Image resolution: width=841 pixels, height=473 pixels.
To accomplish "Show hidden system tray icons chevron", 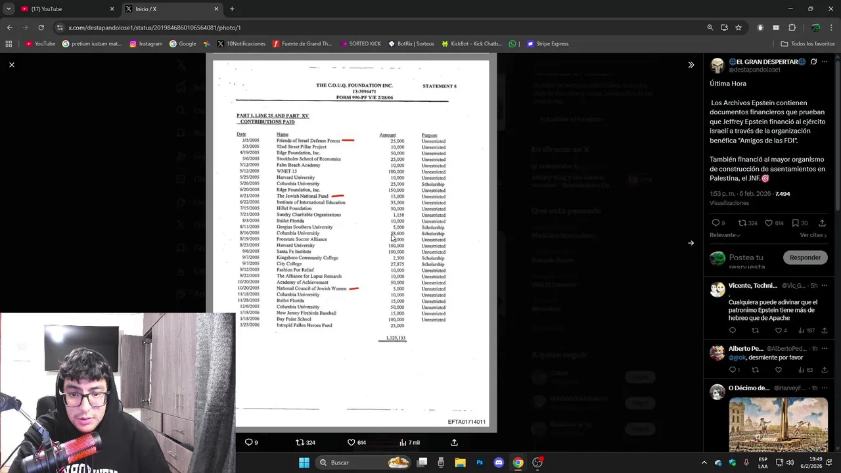I will 704,462.
